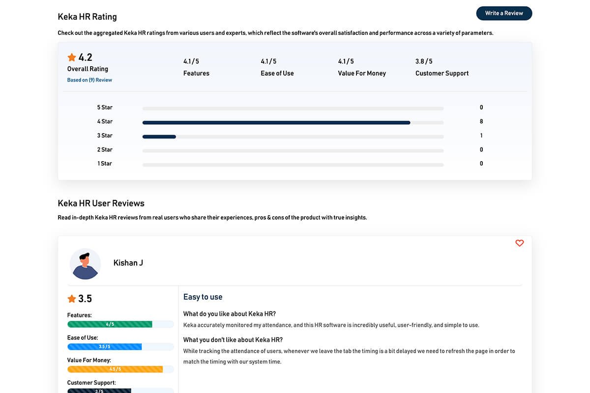
Task: Select the 2 Star rating bar
Action: 293,150
